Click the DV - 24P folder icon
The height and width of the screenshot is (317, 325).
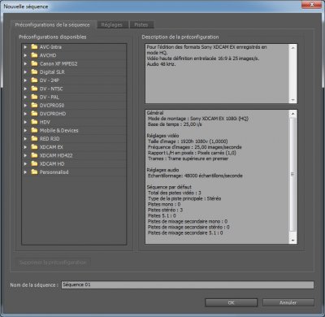coord(34,80)
